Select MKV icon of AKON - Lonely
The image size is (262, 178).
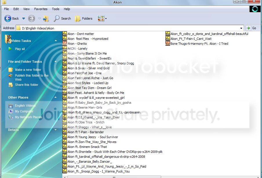tap(65, 49)
